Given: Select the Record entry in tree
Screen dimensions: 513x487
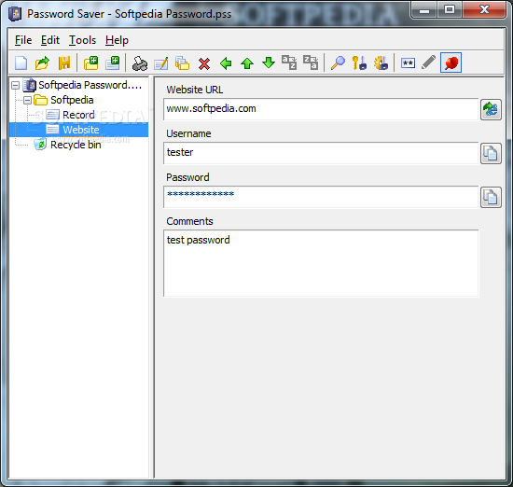Looking at the screenshot, I should (x=78, y=115).
